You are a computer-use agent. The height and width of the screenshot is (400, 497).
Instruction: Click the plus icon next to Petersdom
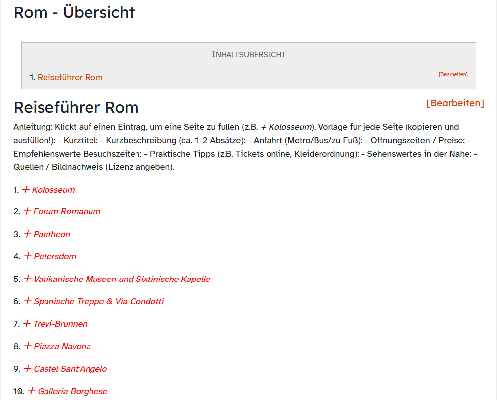click(28, 256)
